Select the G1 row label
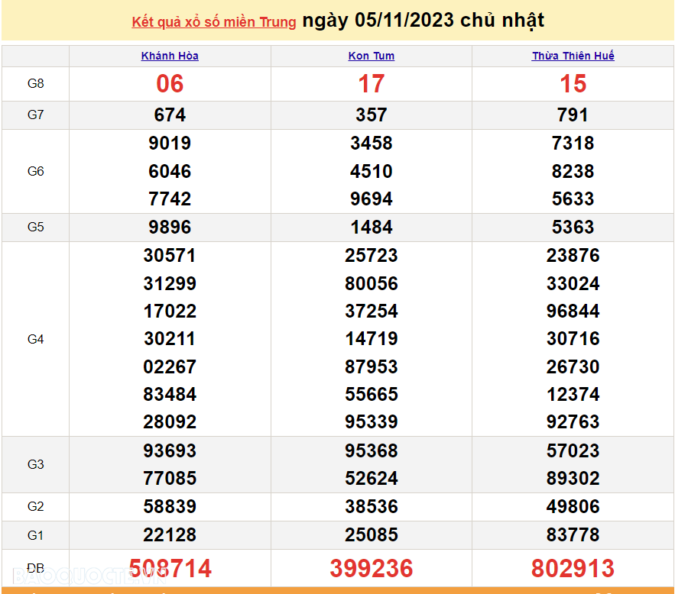675x594 pixels. pos(36,535)
